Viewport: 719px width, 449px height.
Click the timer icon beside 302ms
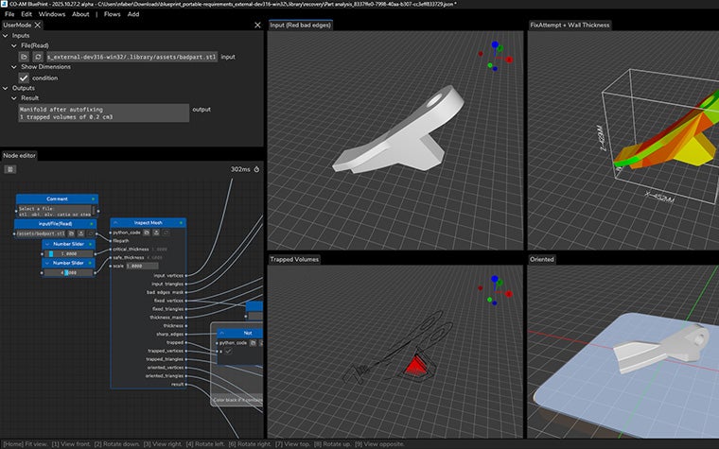256,169
